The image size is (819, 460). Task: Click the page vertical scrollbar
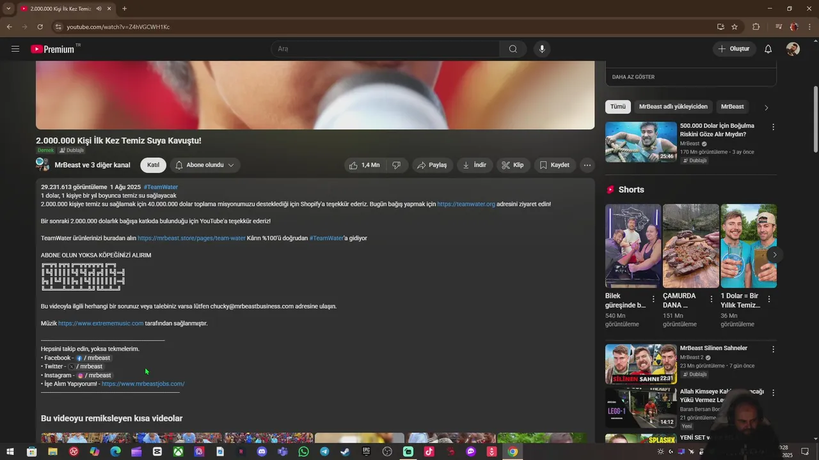815,118
